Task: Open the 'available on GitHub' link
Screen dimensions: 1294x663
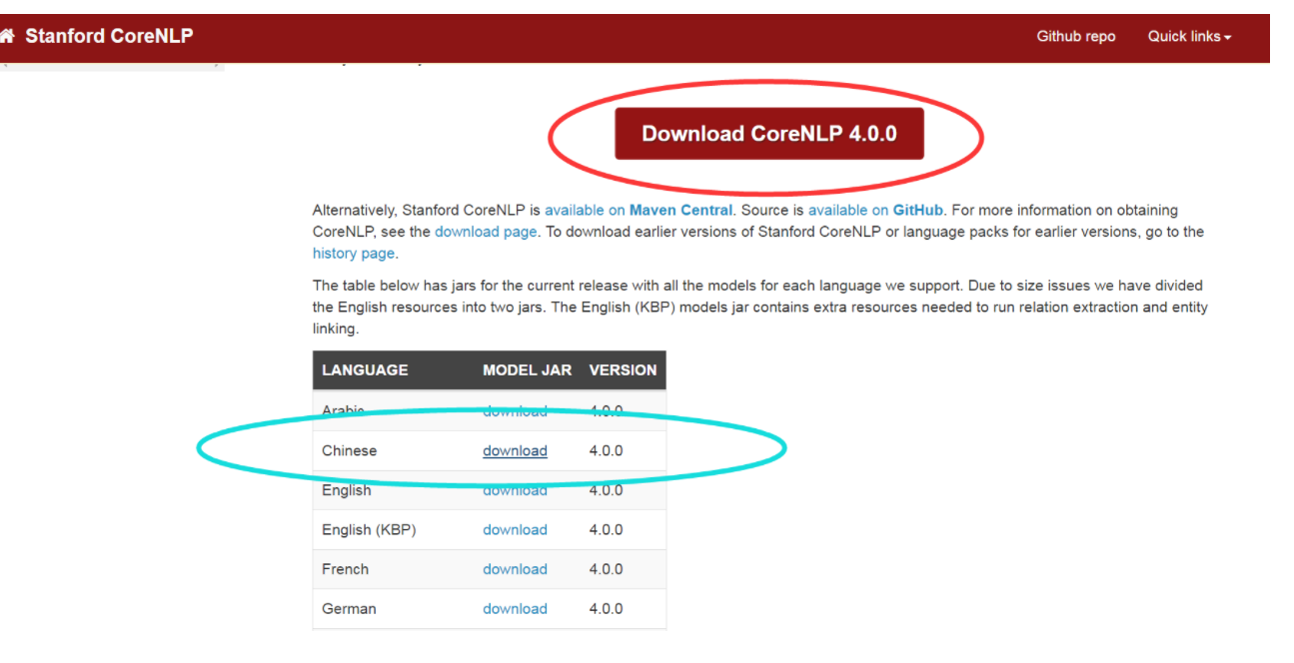Action: [876, 211]
